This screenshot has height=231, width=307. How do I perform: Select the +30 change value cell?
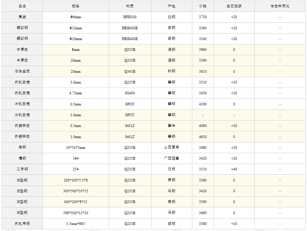pyautogui.click(x=234, y=126)
